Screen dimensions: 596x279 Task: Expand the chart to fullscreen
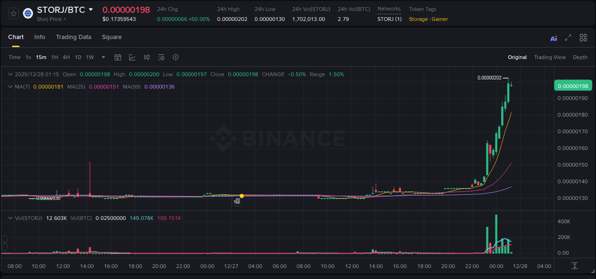pos(568,38)
